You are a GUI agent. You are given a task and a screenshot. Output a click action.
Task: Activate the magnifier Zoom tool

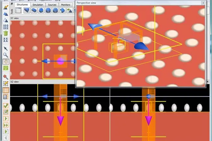[6, 55]
